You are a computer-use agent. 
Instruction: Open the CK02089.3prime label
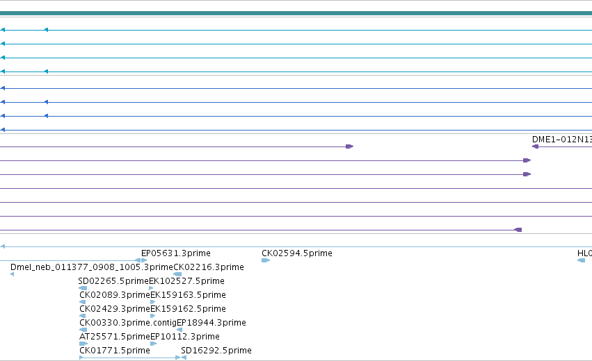(x=115, y=294)
